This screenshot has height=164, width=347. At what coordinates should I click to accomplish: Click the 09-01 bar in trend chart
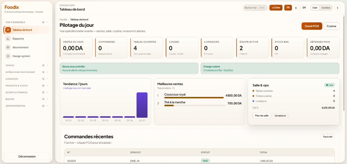[x=68, y=117]
